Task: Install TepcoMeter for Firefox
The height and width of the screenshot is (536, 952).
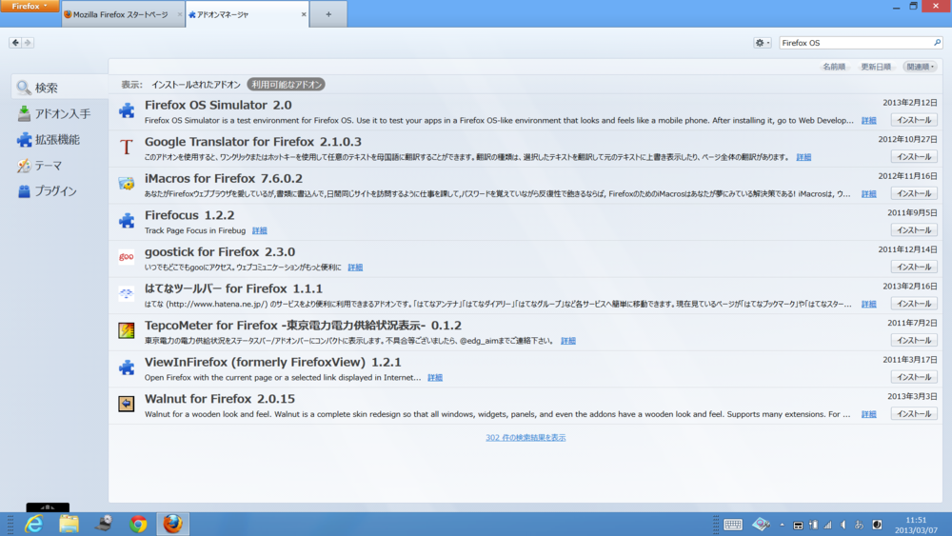Action: click(914, 341)
